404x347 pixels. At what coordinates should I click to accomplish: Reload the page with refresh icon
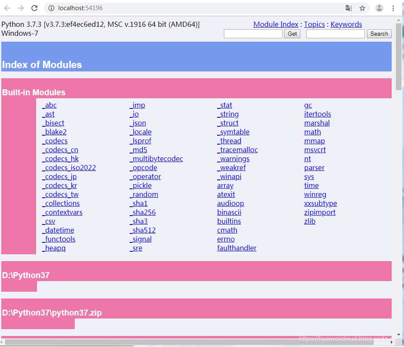34,8
